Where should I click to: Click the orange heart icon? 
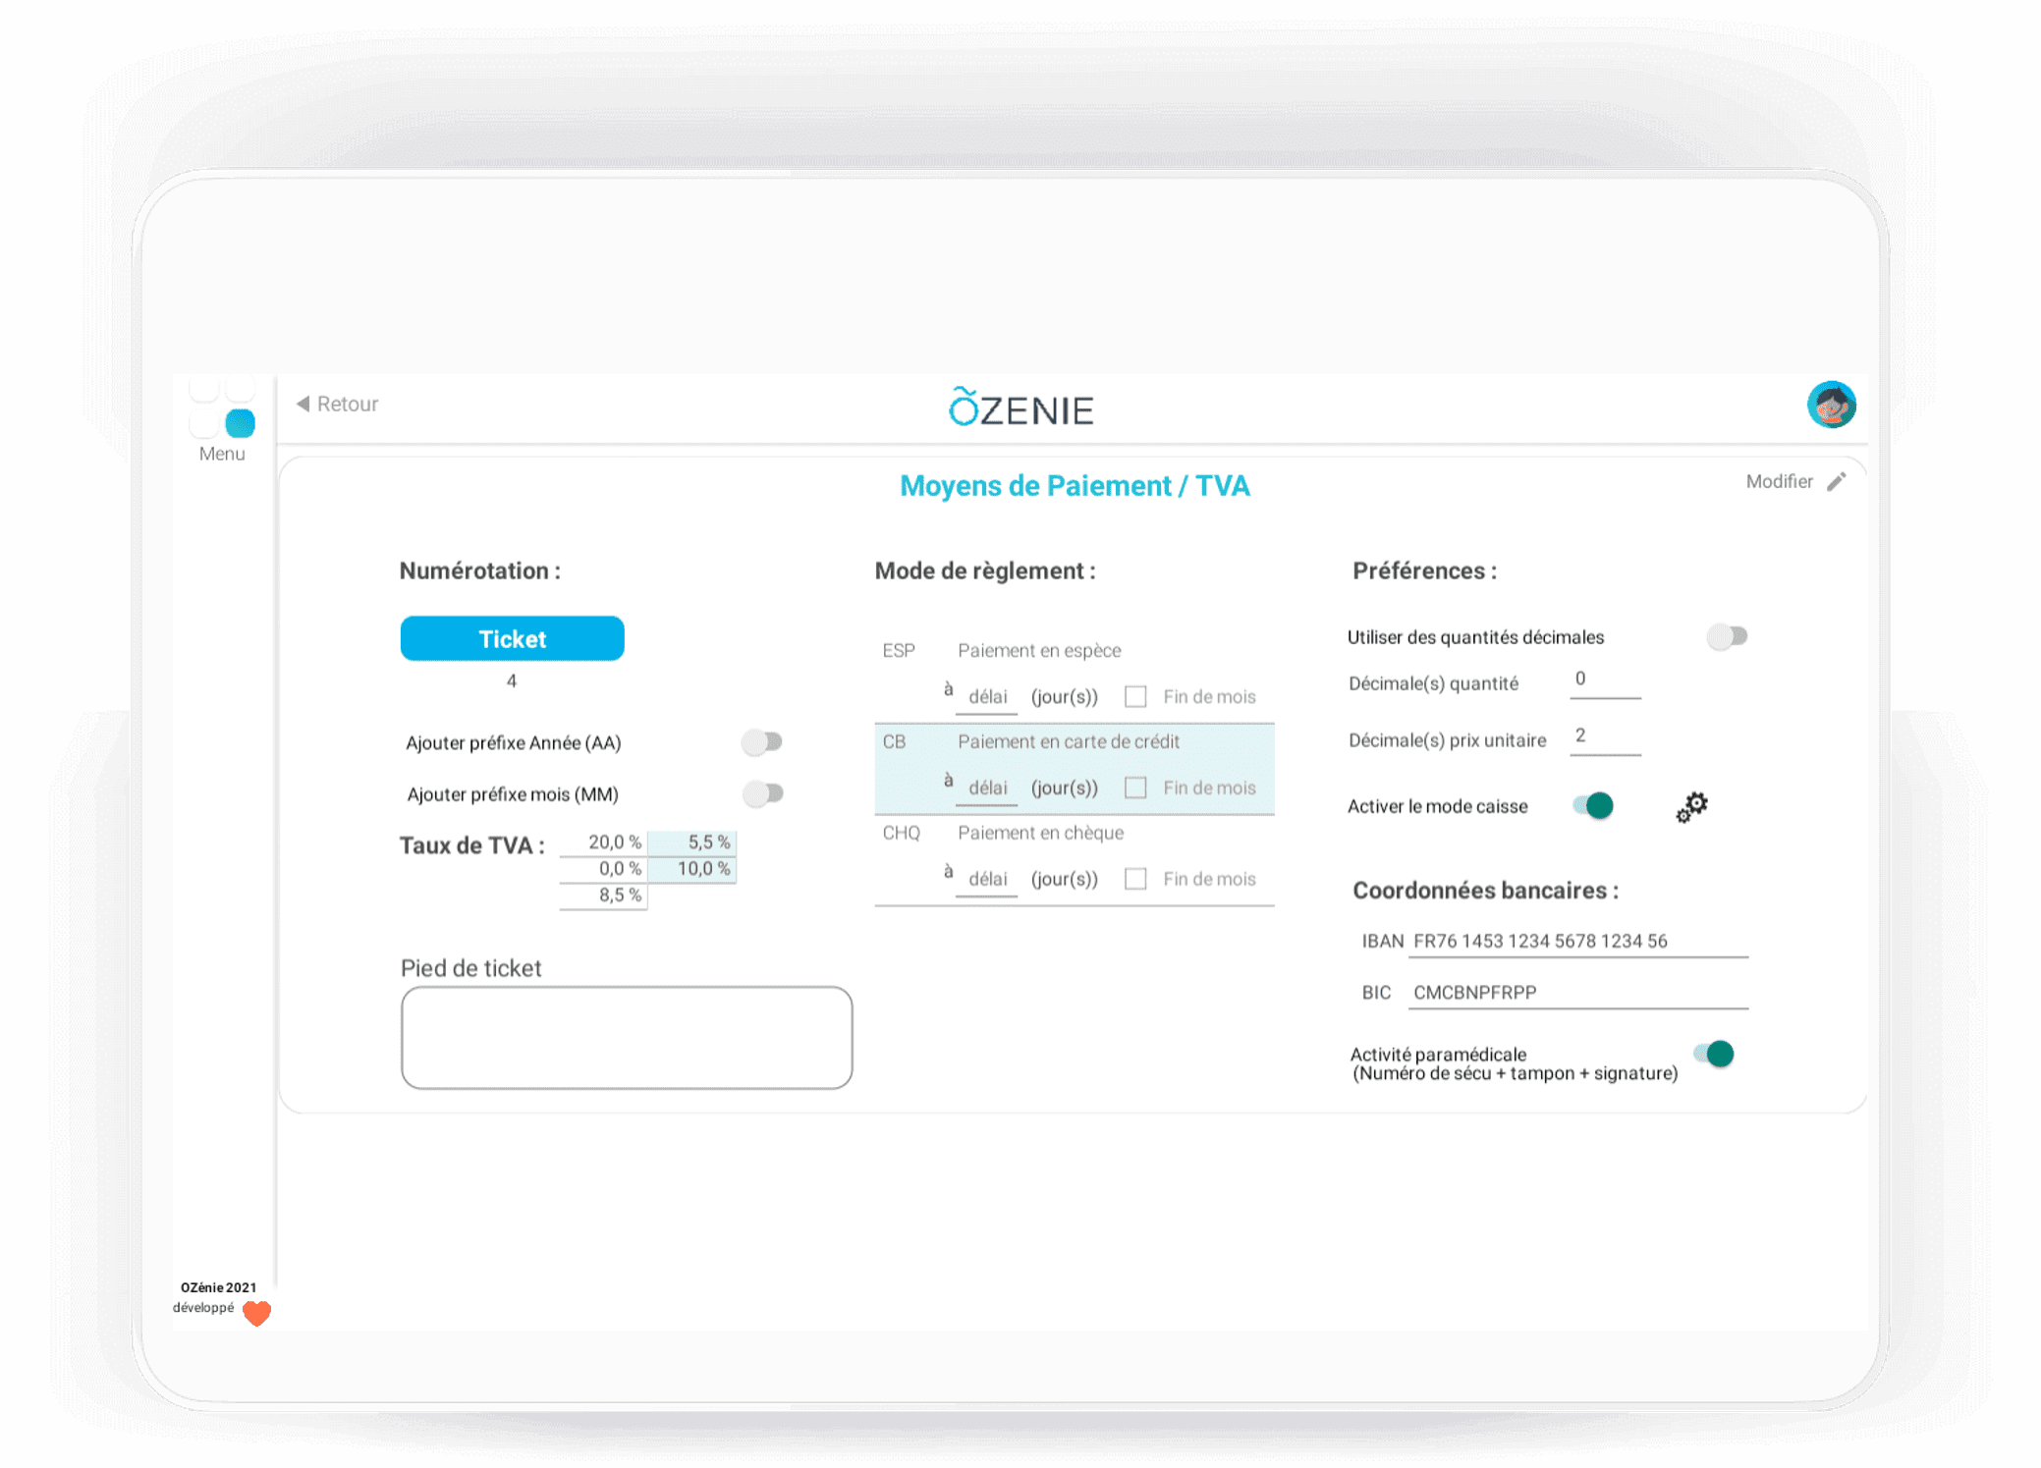pos(256,1313)
